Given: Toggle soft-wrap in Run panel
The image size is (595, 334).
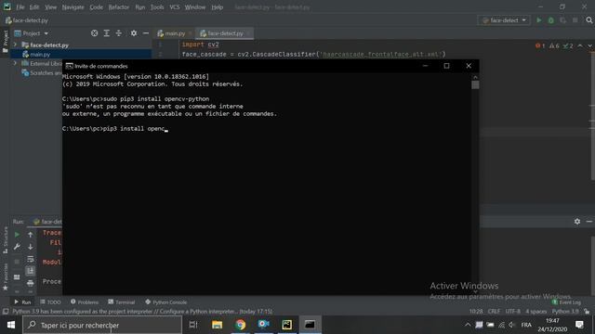Looking at the screenshot, I should pyautogui.click(x=31, y=259).
